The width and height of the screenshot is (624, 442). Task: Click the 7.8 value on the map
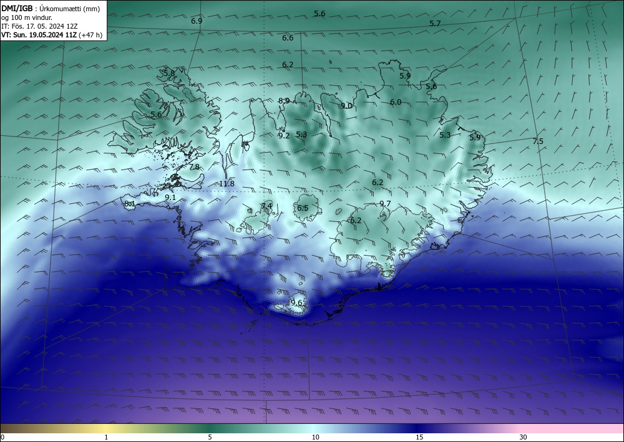(194, 167)
